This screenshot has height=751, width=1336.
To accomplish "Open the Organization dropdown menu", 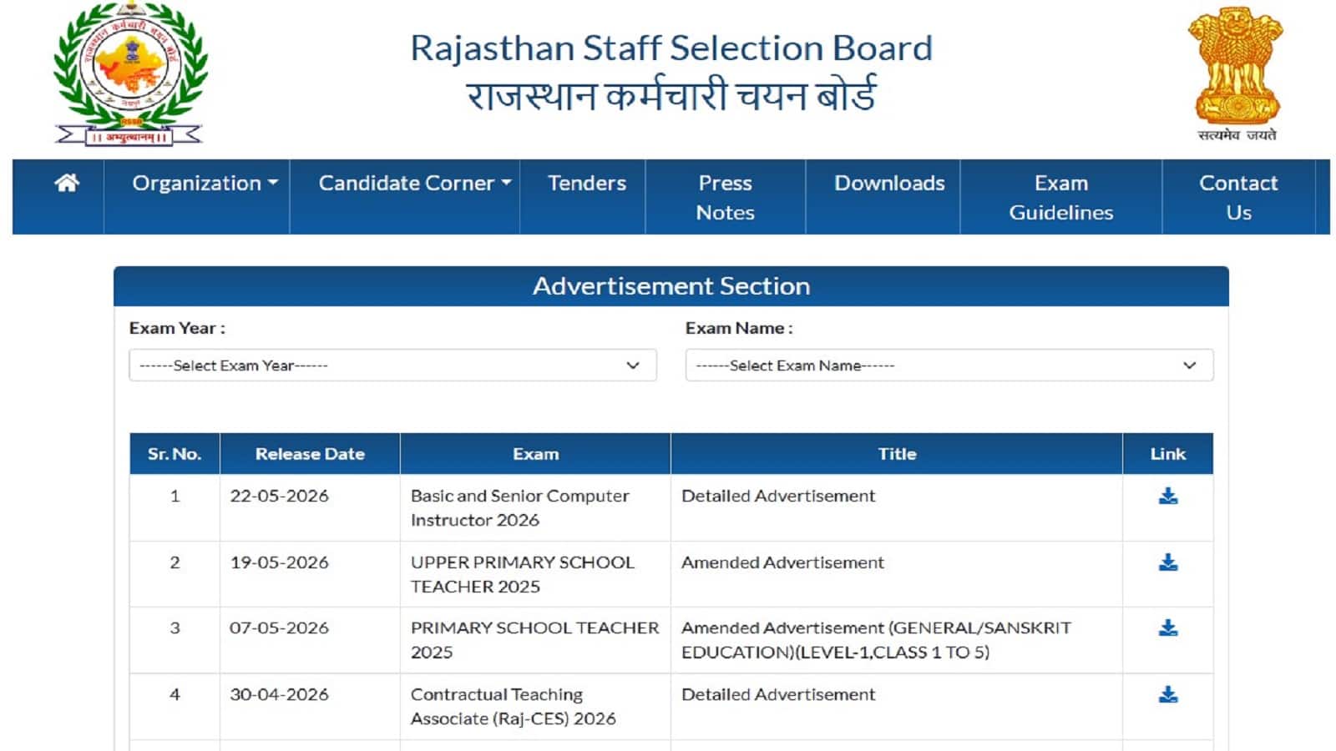I will pyautogui.click(x=205, y=183).
